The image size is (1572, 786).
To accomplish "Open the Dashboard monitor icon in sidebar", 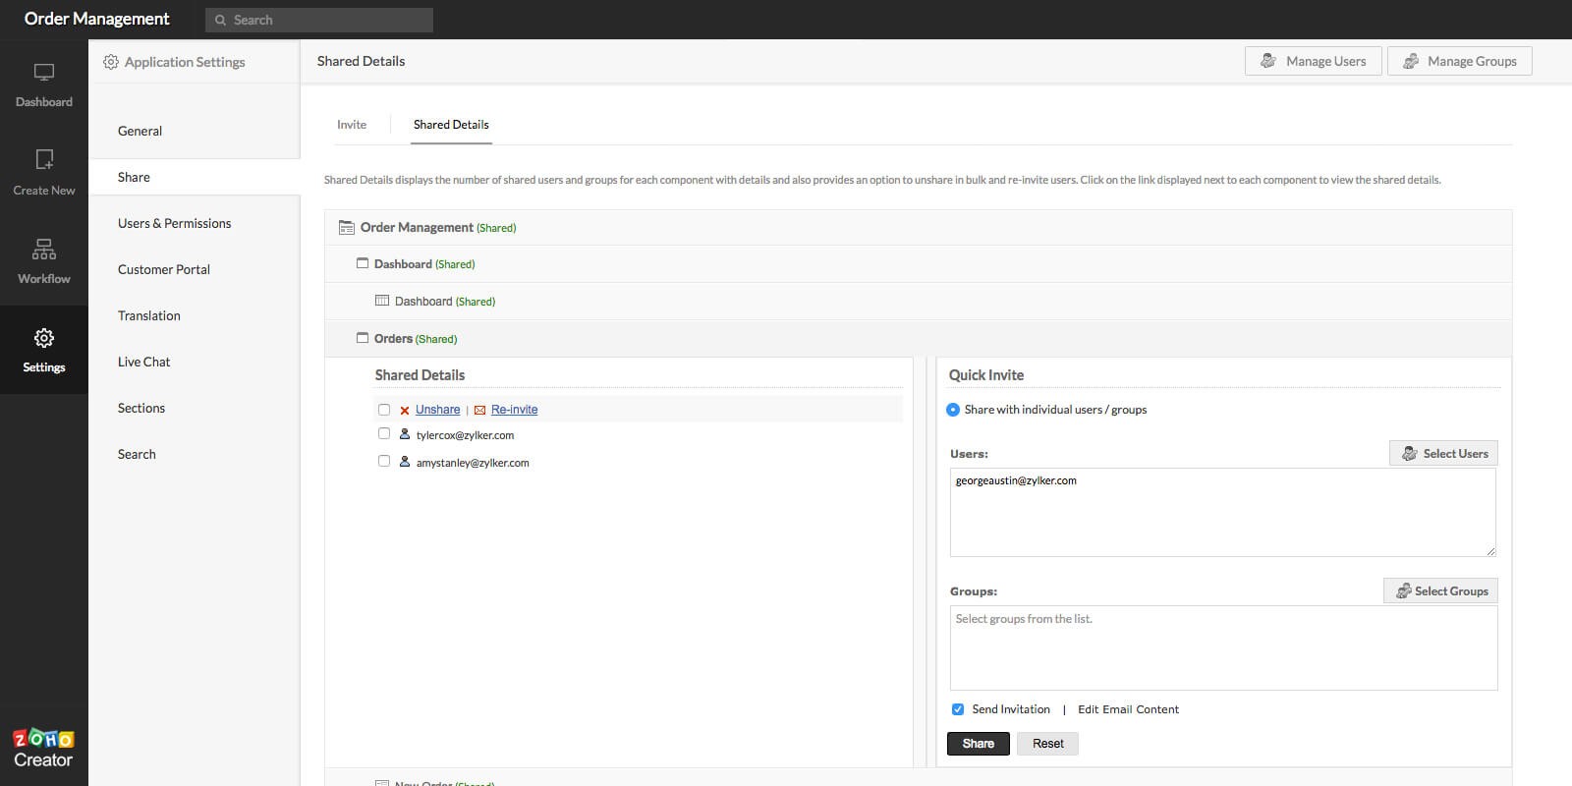I will tap(44, 73).
